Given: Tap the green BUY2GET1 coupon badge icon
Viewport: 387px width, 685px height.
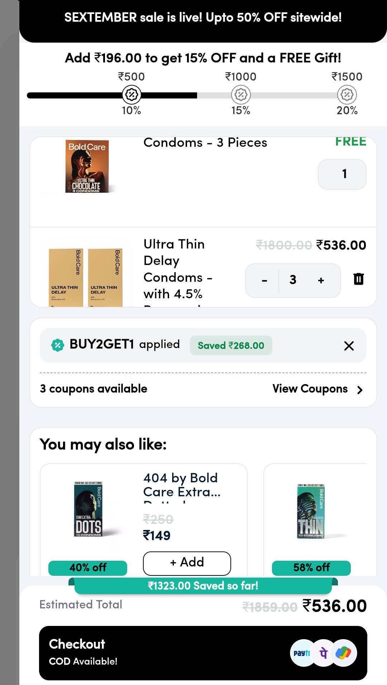Looking at the screenshot, I should coord(57,345).
